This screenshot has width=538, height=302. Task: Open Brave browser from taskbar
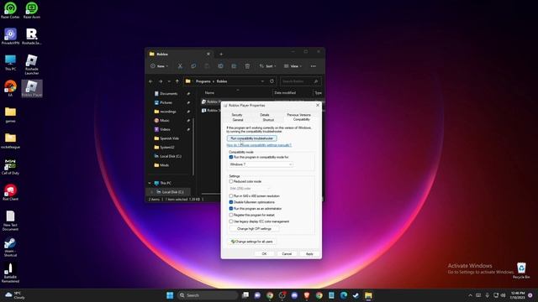pyautogui.click(x=307, y=295)
